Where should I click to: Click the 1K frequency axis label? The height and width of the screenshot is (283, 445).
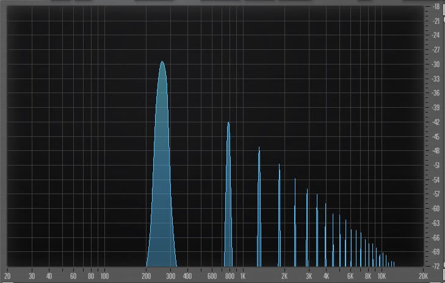[242, 276]
